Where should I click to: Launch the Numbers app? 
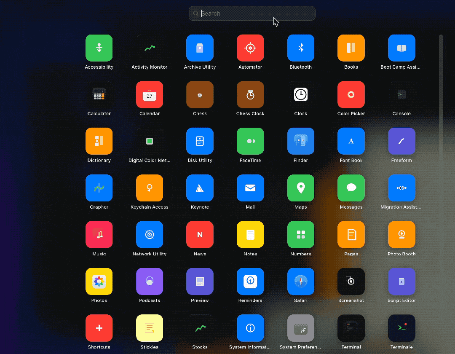pyautogui.click(x=301, y=235)
